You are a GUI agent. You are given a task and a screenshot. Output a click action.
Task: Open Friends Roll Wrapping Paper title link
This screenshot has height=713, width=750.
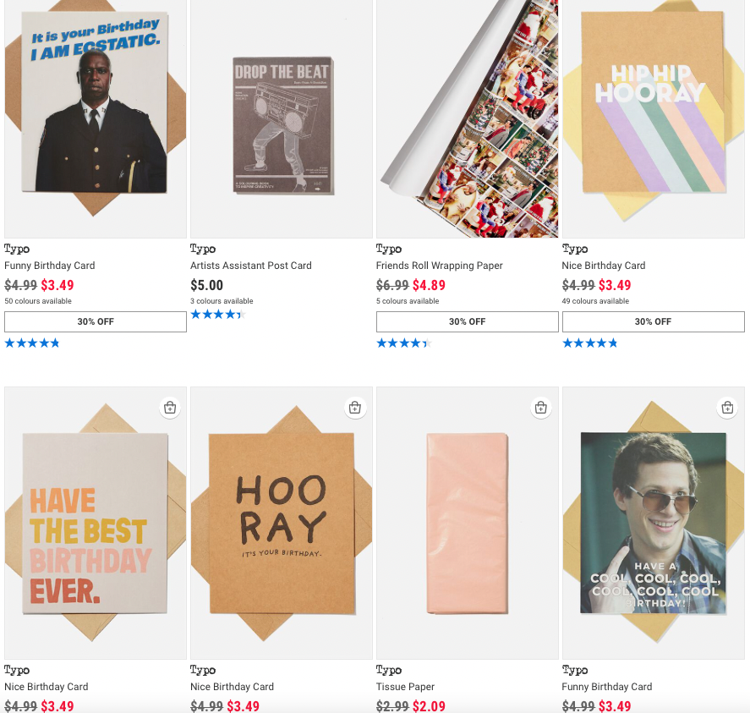coord(440,266)
